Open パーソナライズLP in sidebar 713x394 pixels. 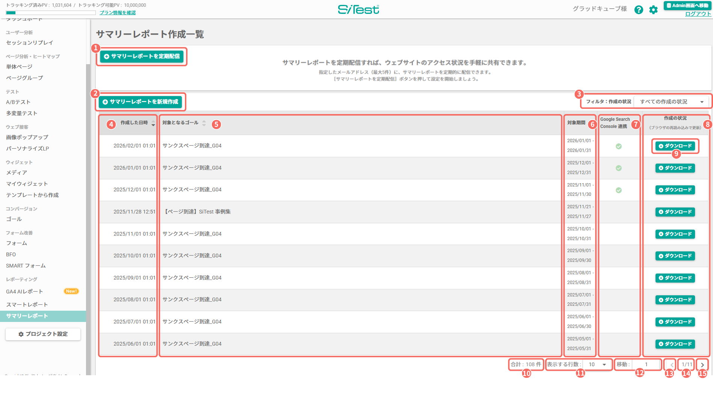coord(27,149)
